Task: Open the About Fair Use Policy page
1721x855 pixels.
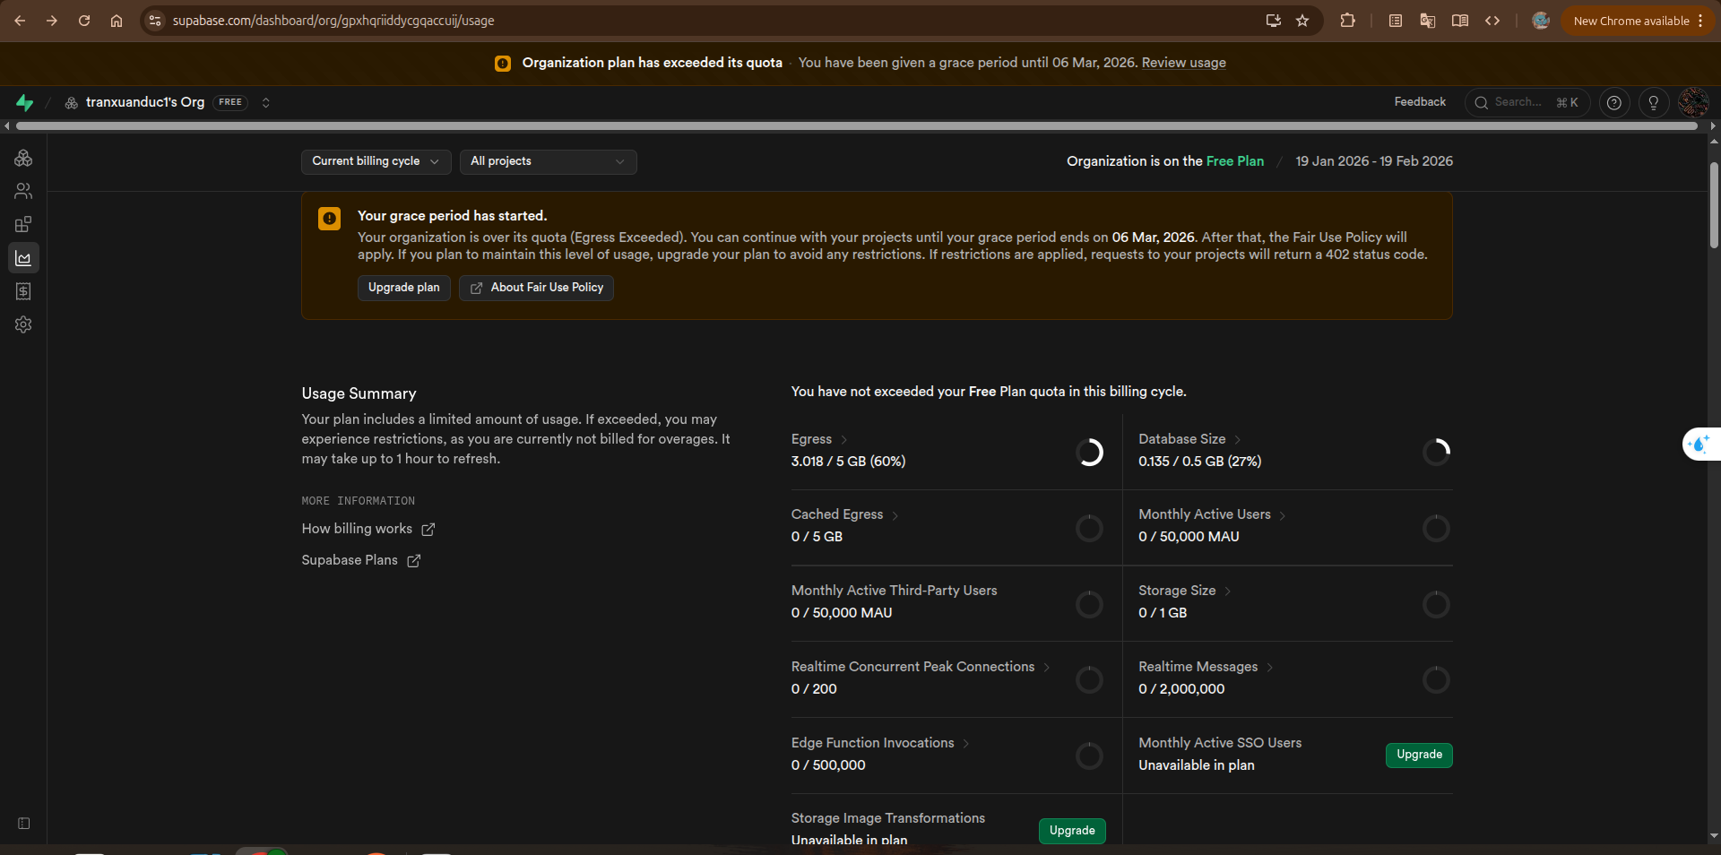Action: point(535,288)
